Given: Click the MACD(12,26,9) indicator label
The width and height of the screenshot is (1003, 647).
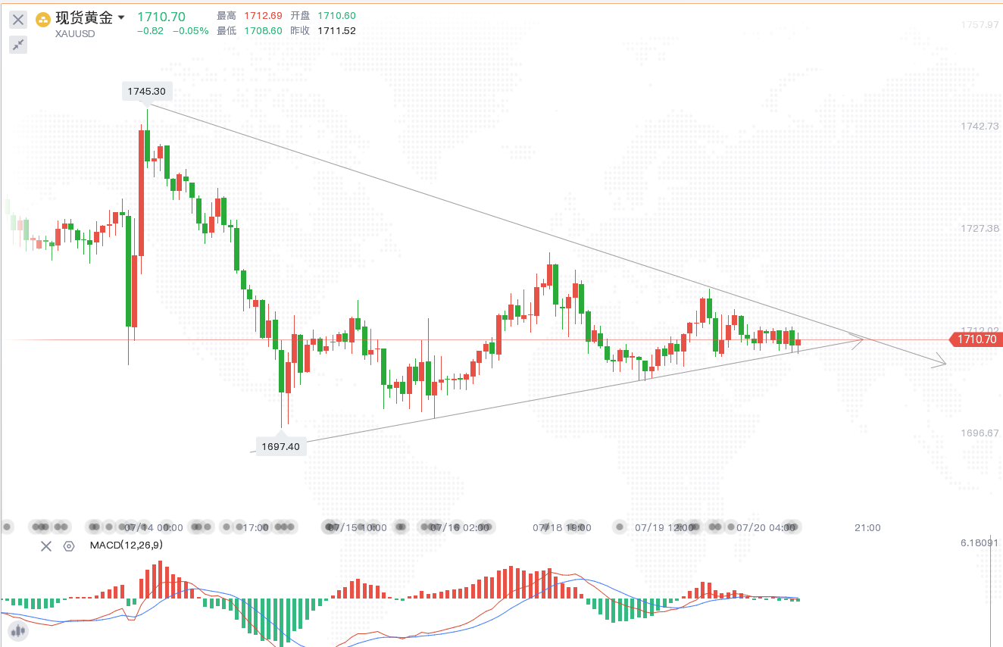Looking at the screenshot, I should click(126, 545).
